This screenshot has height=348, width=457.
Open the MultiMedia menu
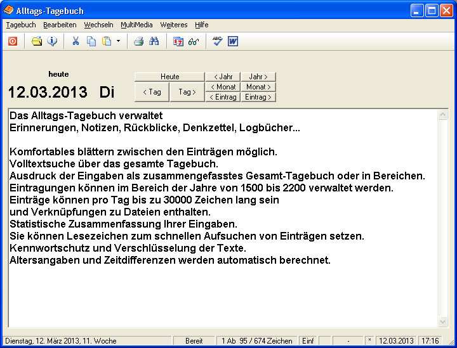pyautogui.click(x=136, y=25)
